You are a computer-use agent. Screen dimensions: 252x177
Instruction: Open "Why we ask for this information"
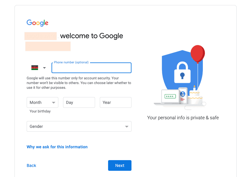tap(57, 147)
